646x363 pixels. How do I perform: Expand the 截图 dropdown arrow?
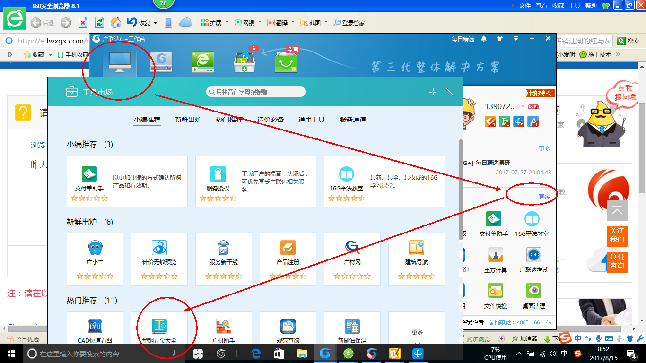tap(326, 23)
